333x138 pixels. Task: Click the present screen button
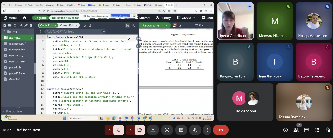tap(153, 130)
